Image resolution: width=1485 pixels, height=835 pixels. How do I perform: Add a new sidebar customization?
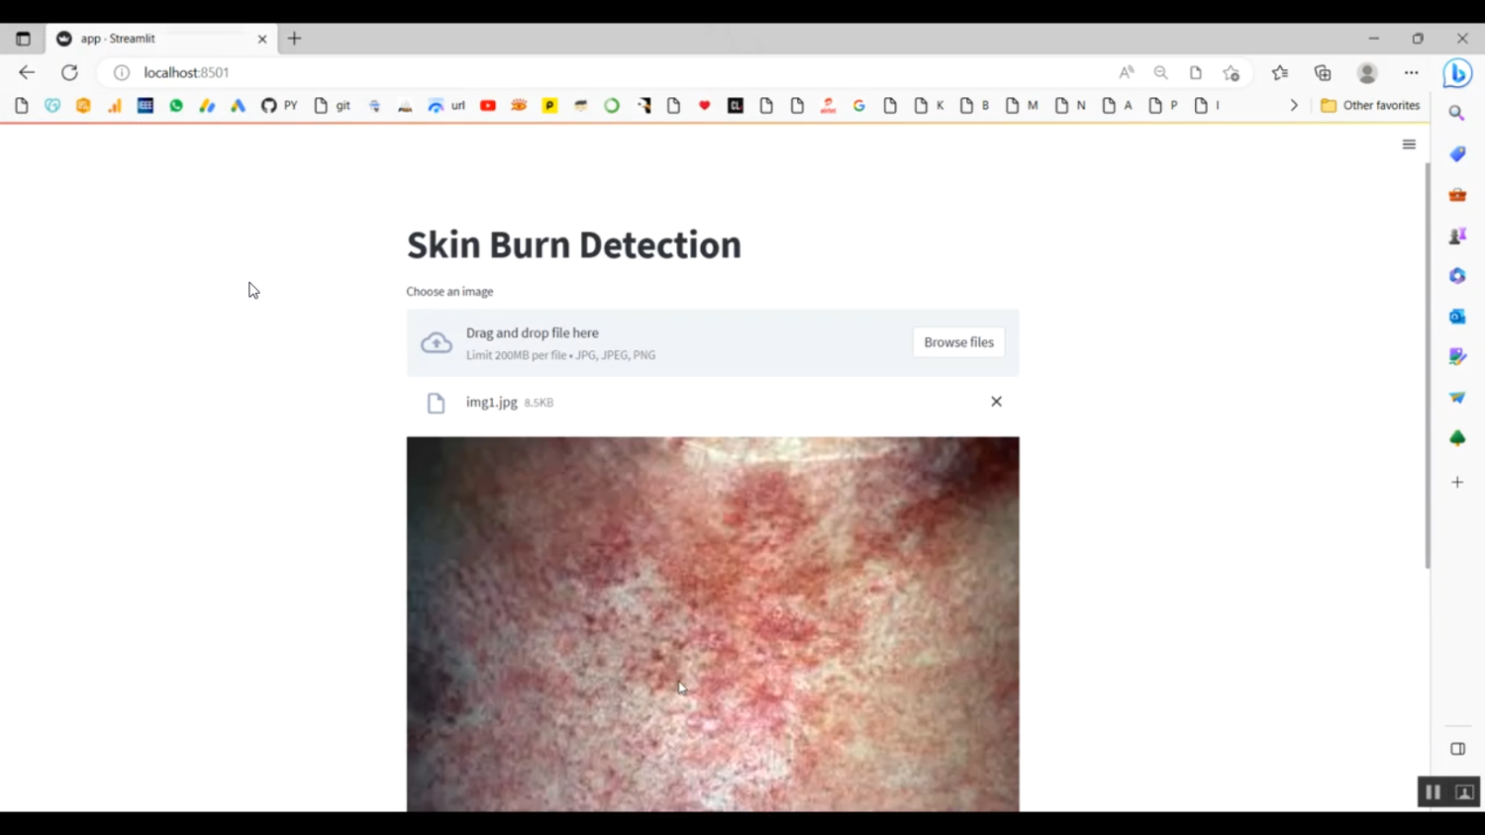[1456, 482]
